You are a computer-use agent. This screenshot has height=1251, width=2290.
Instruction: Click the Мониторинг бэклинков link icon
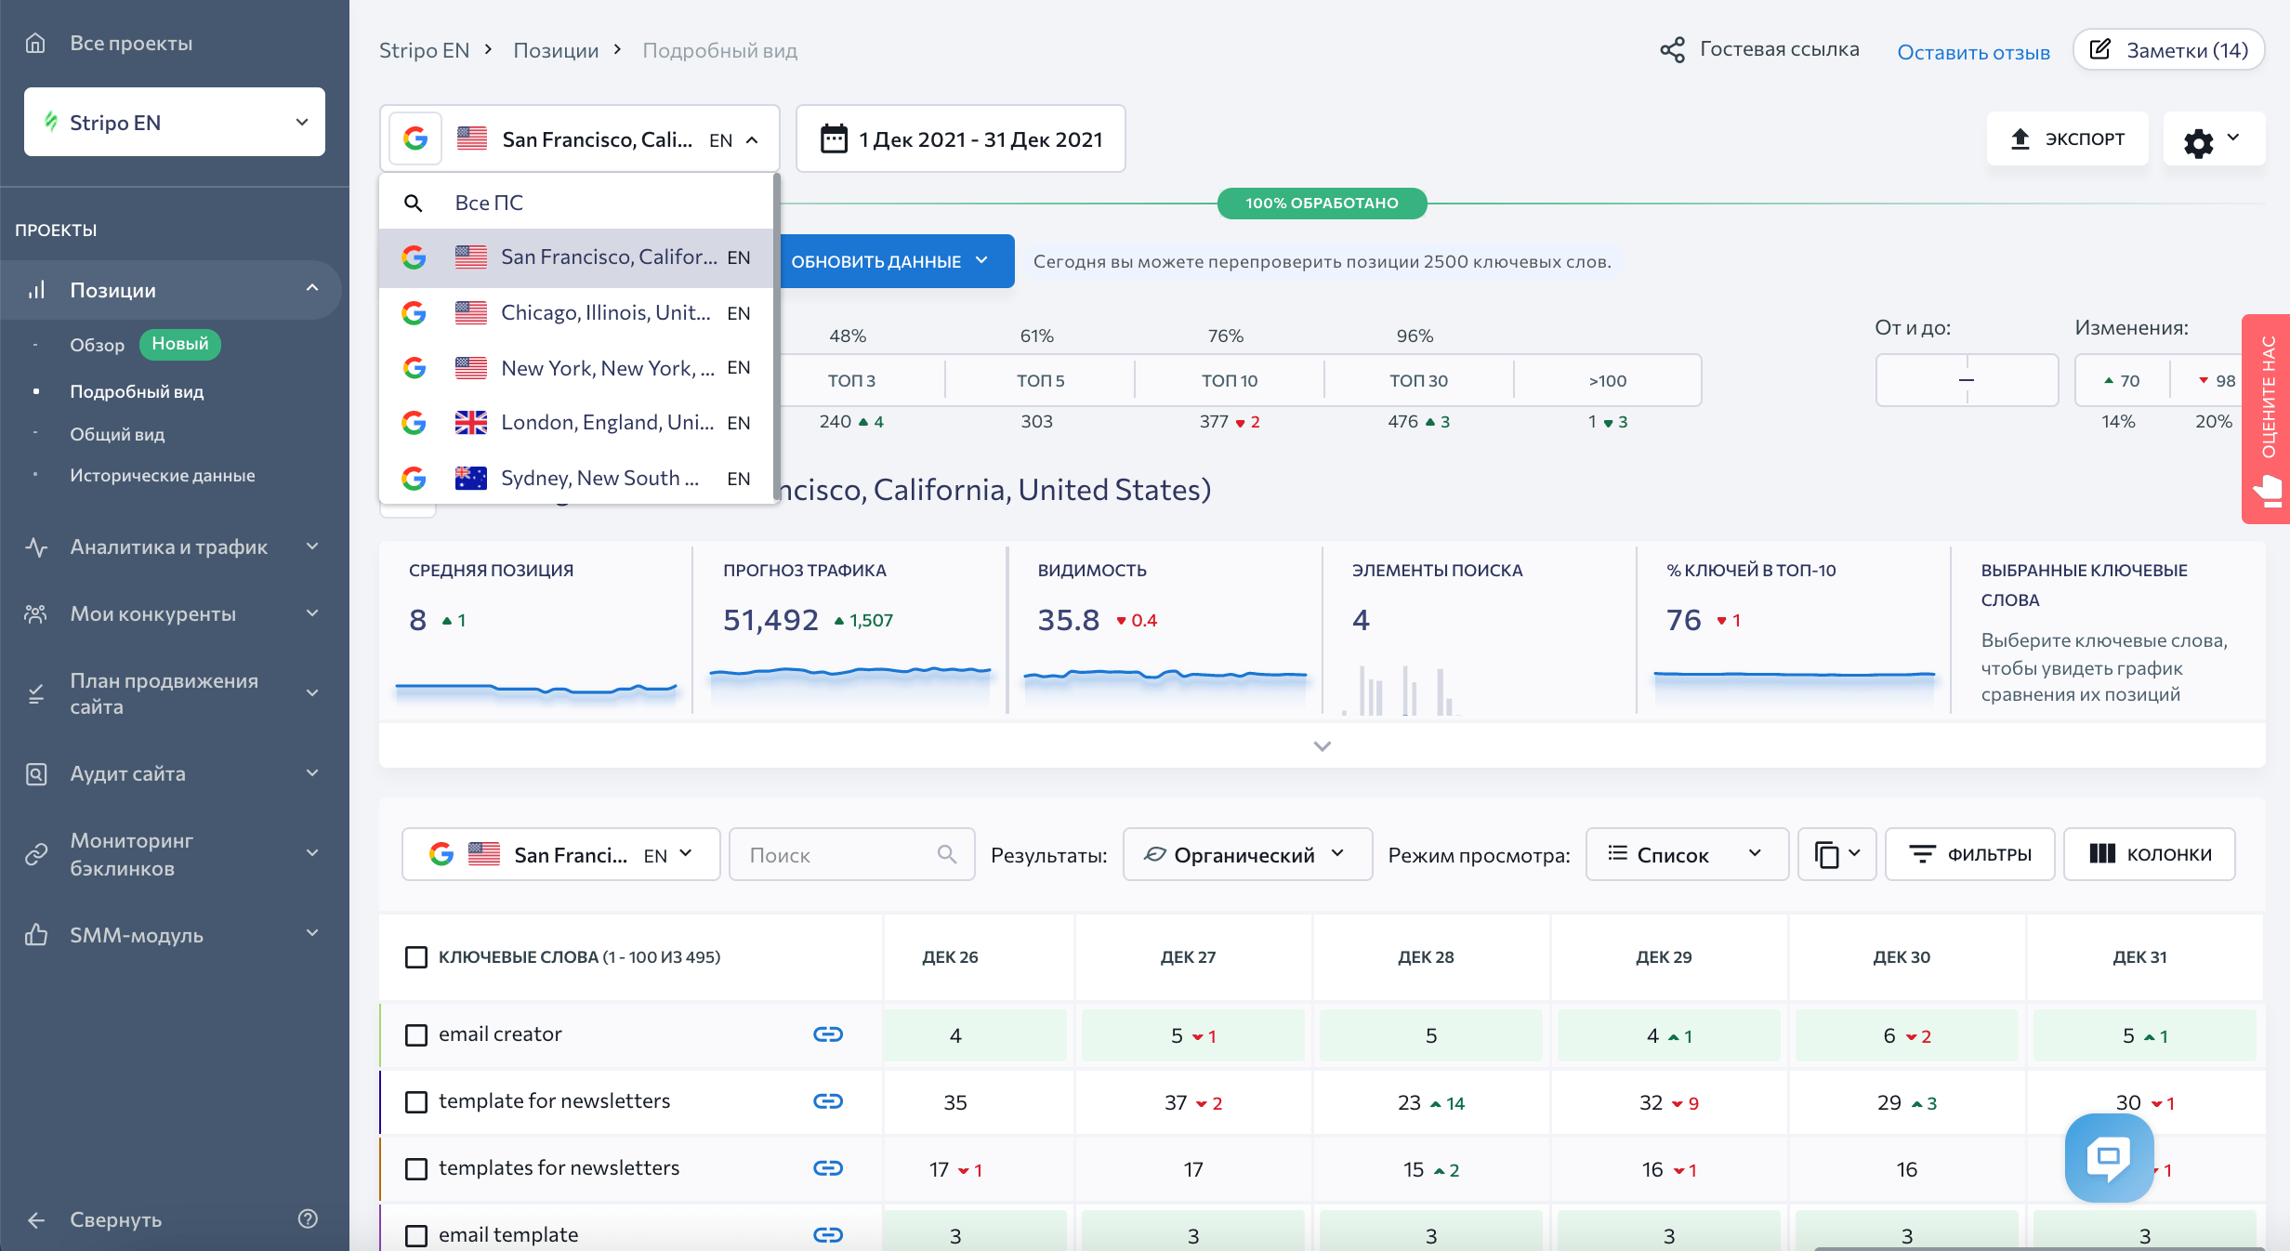[x=36, y=853]
